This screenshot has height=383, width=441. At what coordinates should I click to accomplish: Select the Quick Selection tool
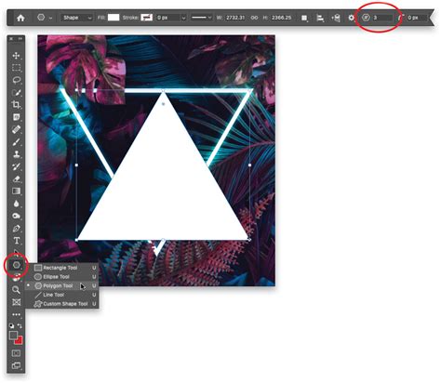(x=16, y=93)
